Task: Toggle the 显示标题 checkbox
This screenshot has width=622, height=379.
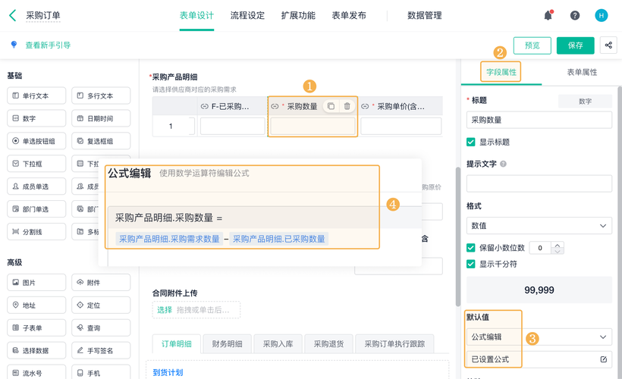Action: (471, 142)
